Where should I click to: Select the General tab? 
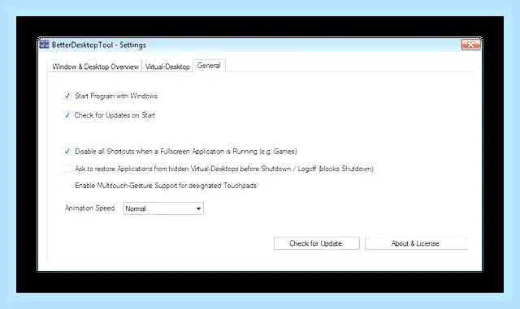coord(209,66)
